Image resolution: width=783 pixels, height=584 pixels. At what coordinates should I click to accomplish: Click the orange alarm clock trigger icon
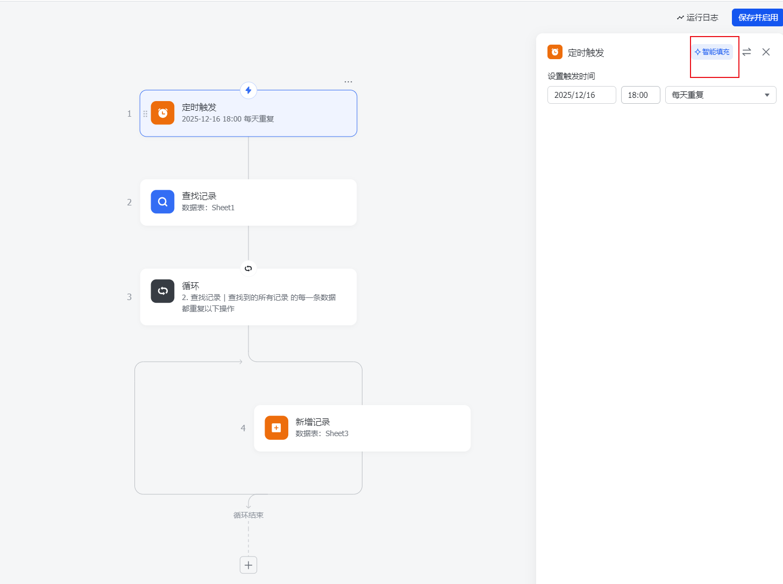click(162, 113)
